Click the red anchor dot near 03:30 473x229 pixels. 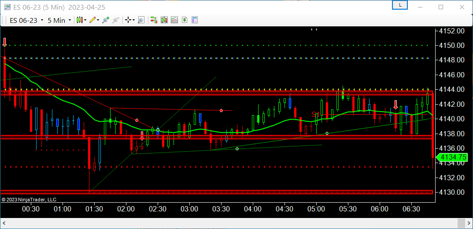(222, 110)
